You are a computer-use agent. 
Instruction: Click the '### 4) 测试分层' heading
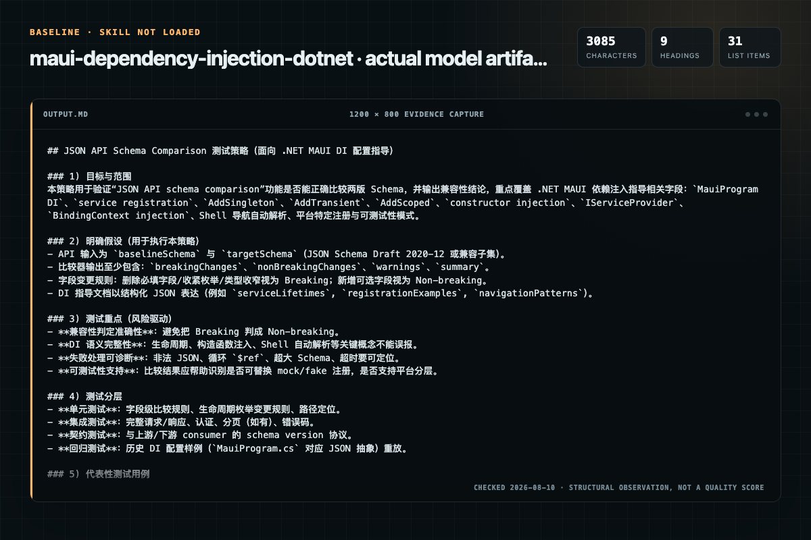(x=84, y=395)
